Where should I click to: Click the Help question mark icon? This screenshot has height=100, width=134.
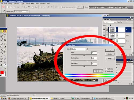pos(86,7)
